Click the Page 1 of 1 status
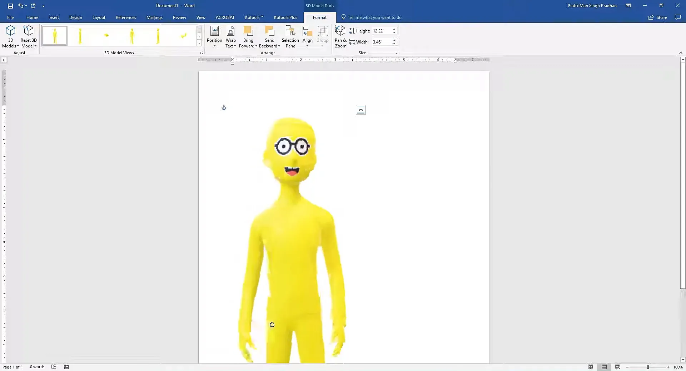 [13, 367]
